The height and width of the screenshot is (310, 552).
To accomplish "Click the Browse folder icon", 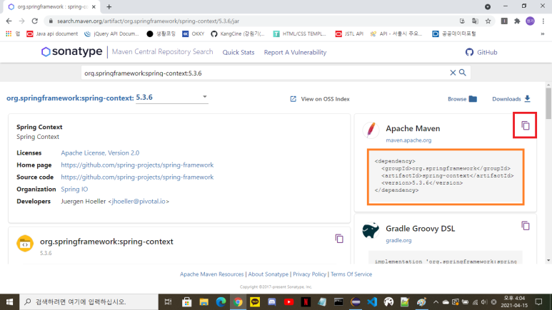I will point(473,99).
